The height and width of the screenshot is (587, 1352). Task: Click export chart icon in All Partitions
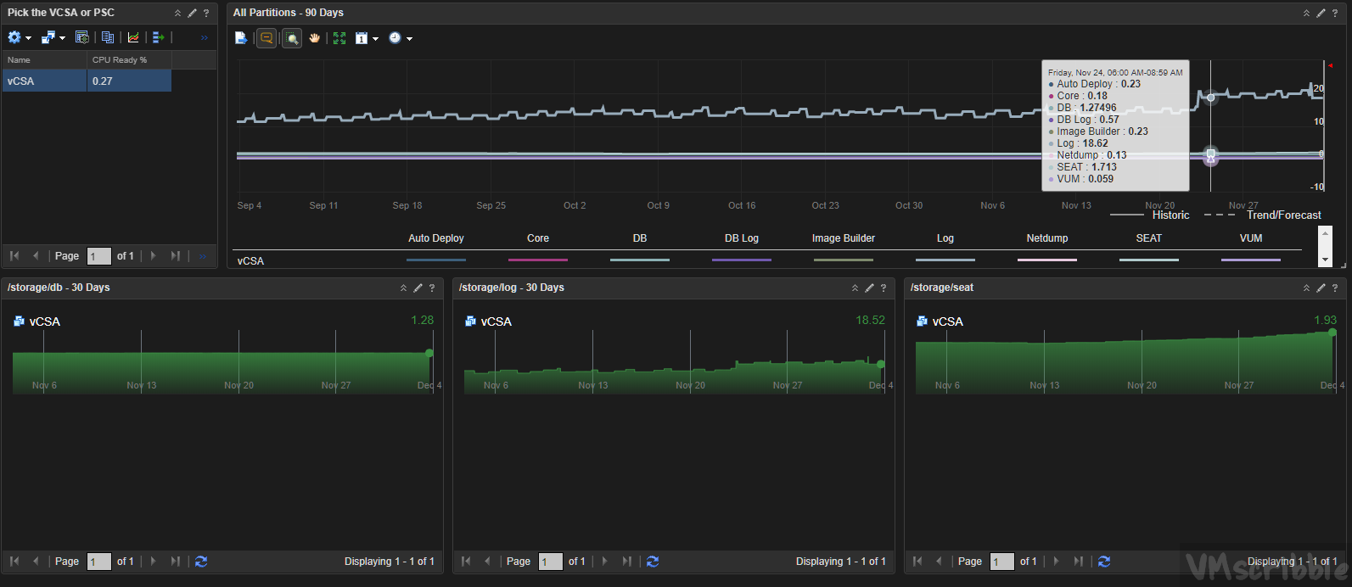(241, 38)
